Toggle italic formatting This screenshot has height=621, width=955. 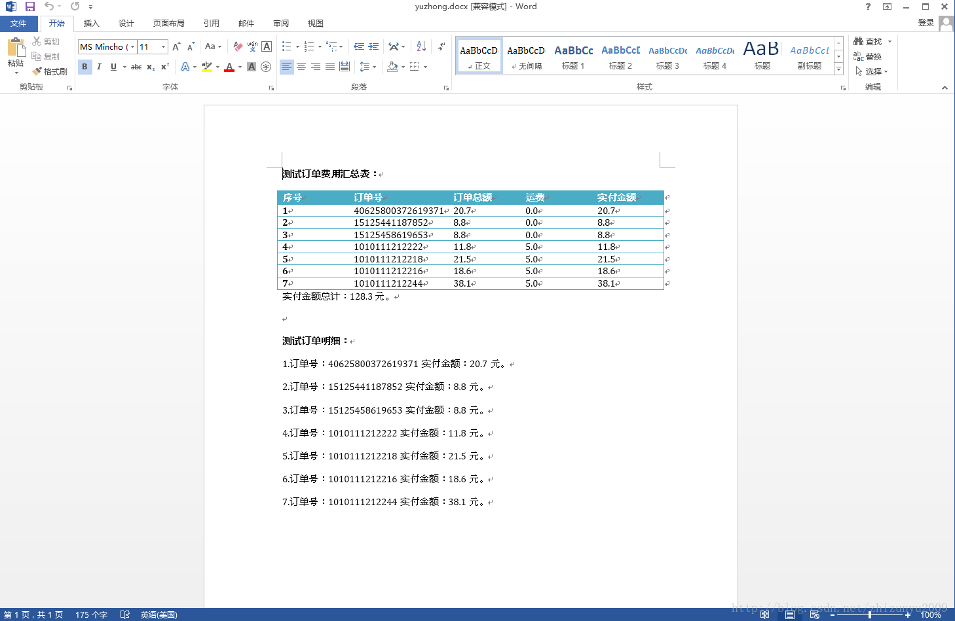click(99, 66)
